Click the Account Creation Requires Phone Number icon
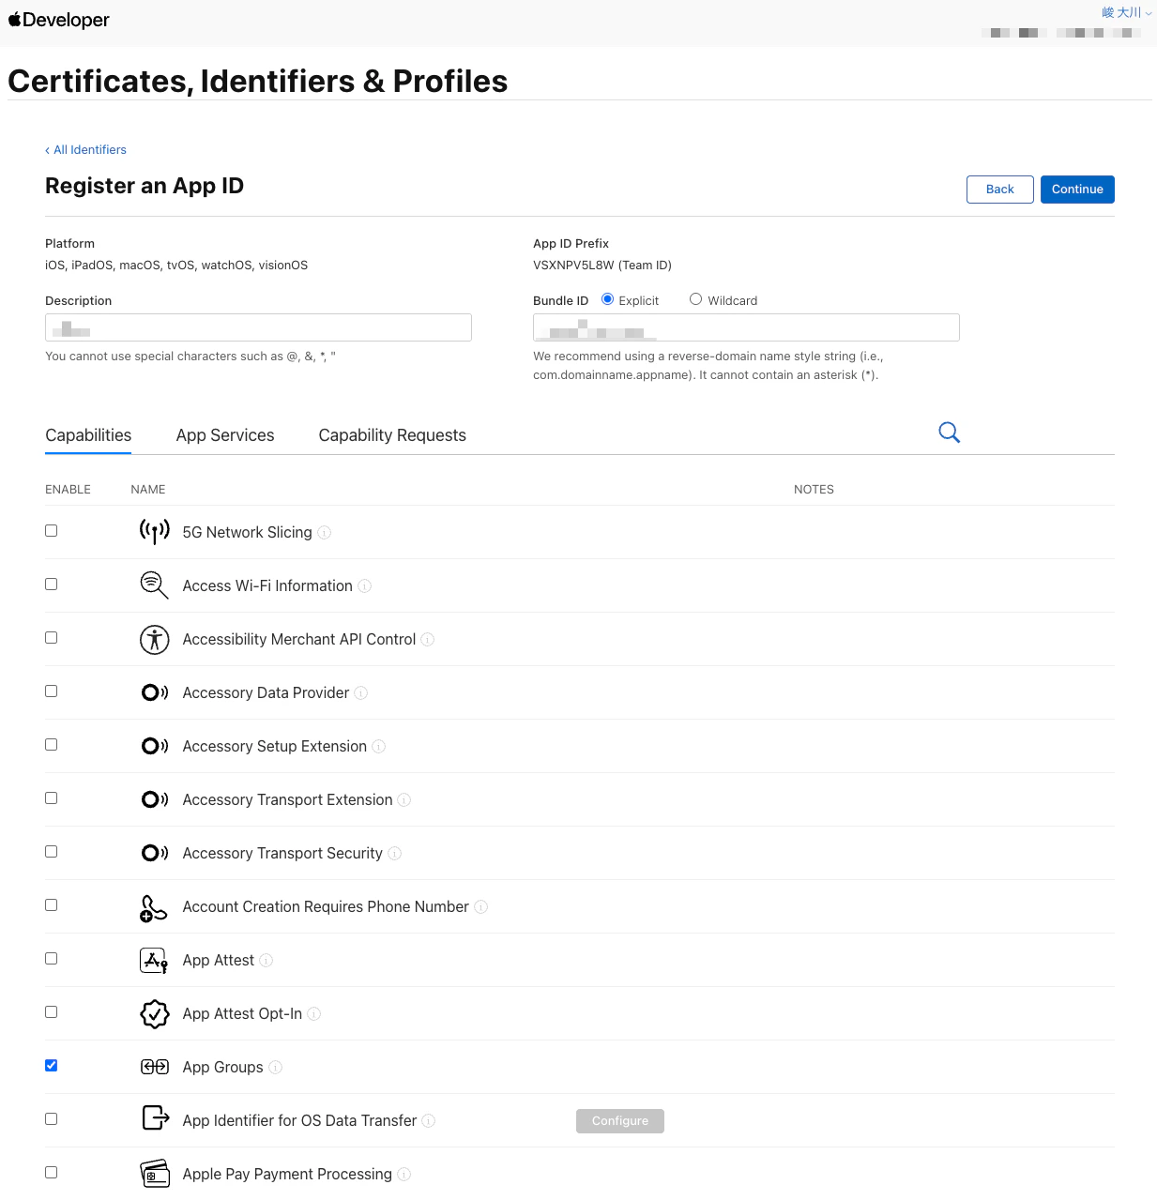Screen dimensions: 1157x1200 pos(154,907)
